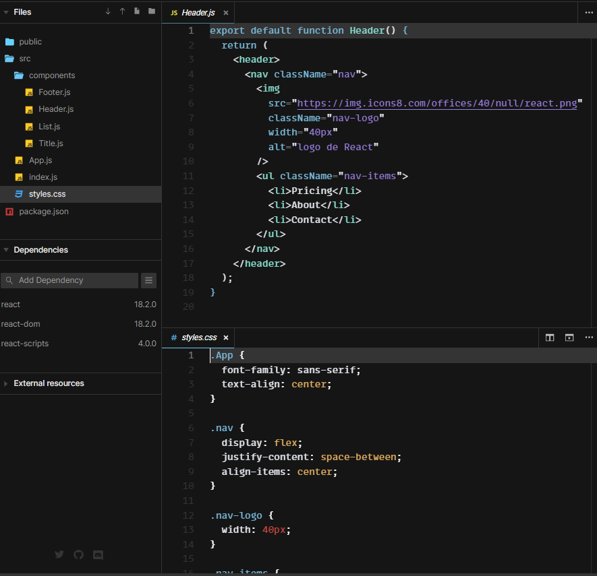The height and width of the screenshot is (576, 597).
Task: Click the Add Dependency search field
Action: tap(71, 280)
